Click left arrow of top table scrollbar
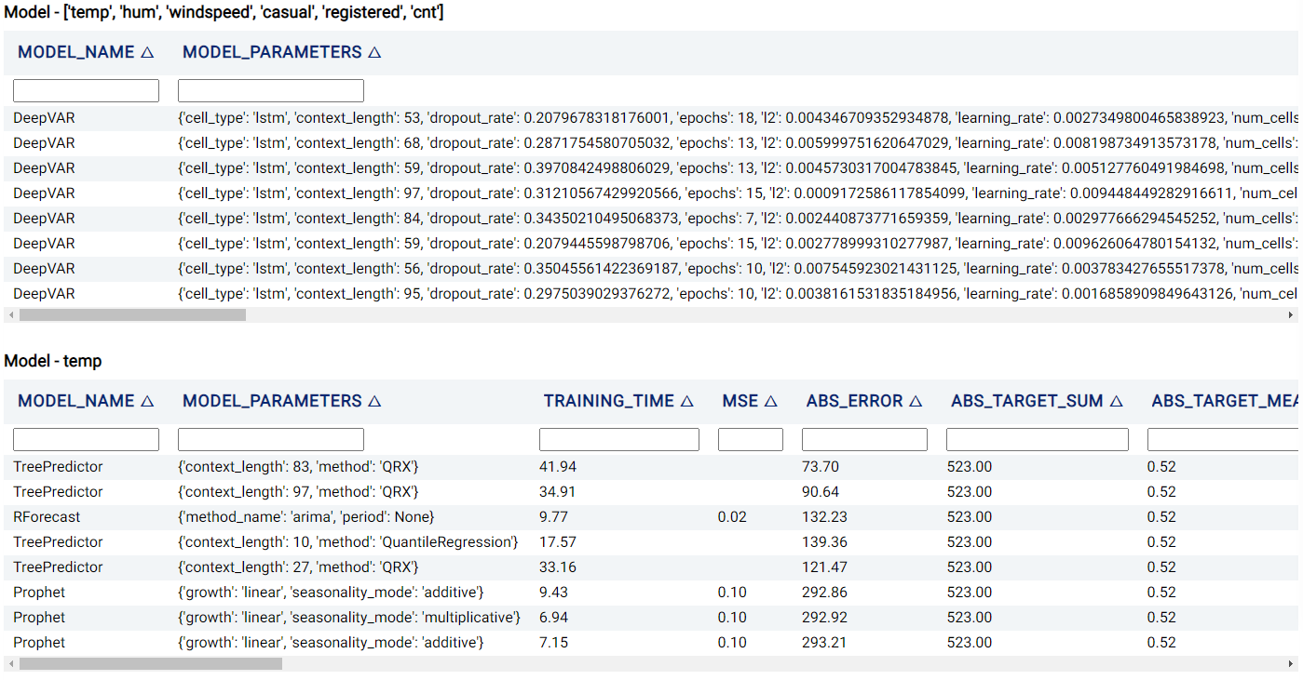Viewport: 1303px width, 680px height. coord(11,315)
